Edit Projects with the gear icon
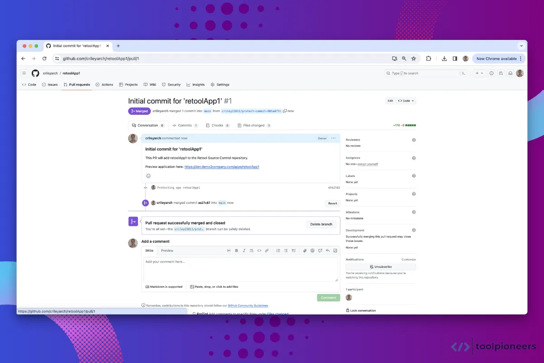 pos(414,194)
